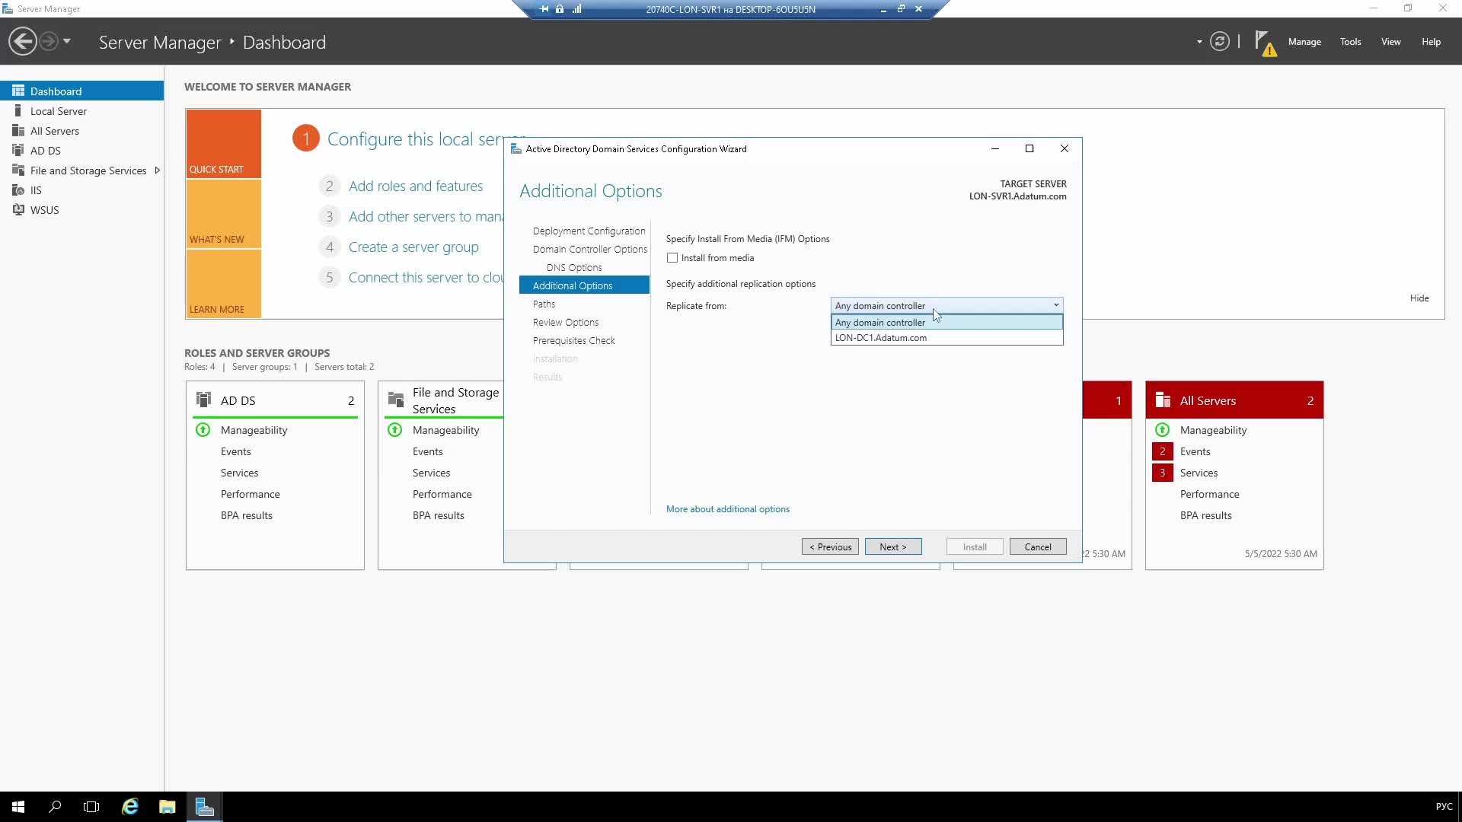The image size is (1462, 822).
Task: Click the red 3 badge next to Services
Action: coord(1163,473)
